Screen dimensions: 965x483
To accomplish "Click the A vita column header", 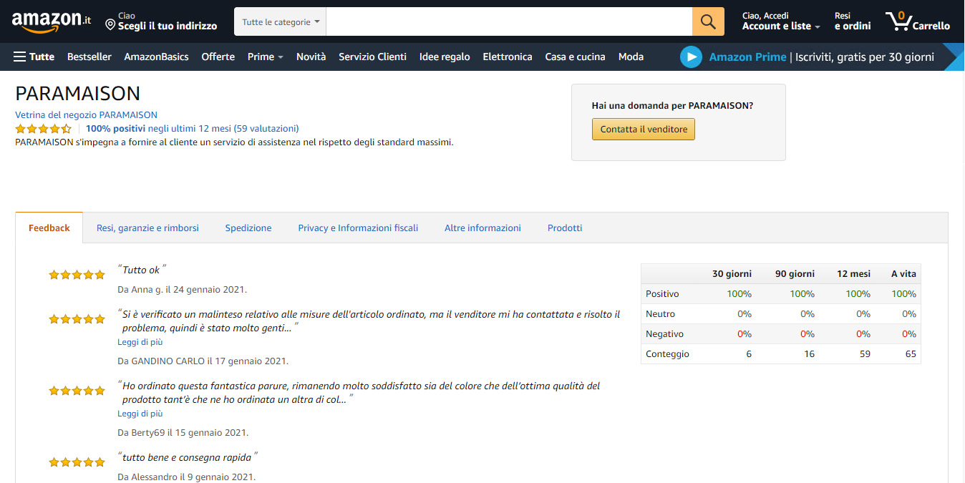I will (x=903, y=274).
